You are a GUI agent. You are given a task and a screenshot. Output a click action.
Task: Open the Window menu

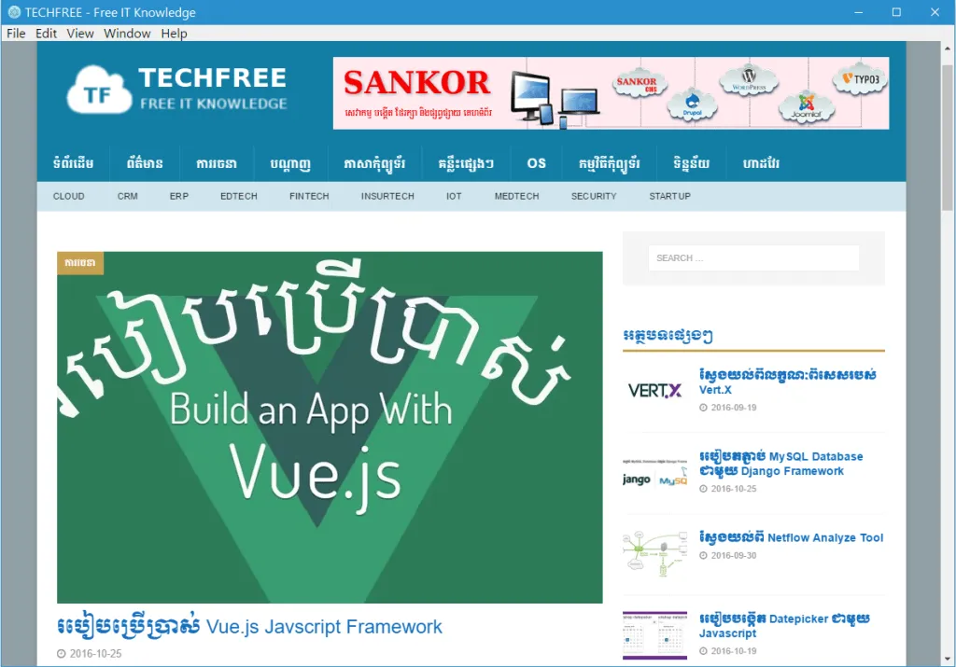pyautogui.click(x=127, y=34)
